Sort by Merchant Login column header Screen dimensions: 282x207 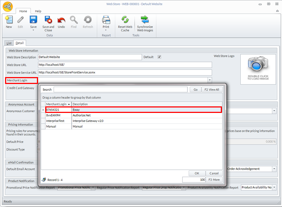pos(58,104)
